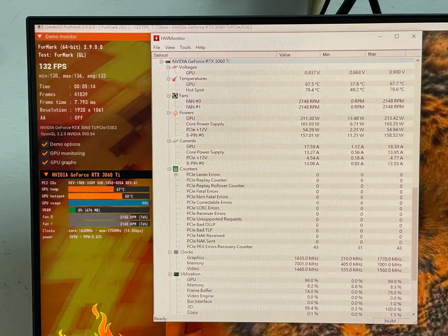Click the NUM indicator in status bar
The height and width of the screenshot is (336, 448).
[x=390, y=321]
